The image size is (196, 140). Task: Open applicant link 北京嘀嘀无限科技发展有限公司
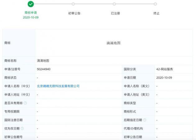click(58, 86)
